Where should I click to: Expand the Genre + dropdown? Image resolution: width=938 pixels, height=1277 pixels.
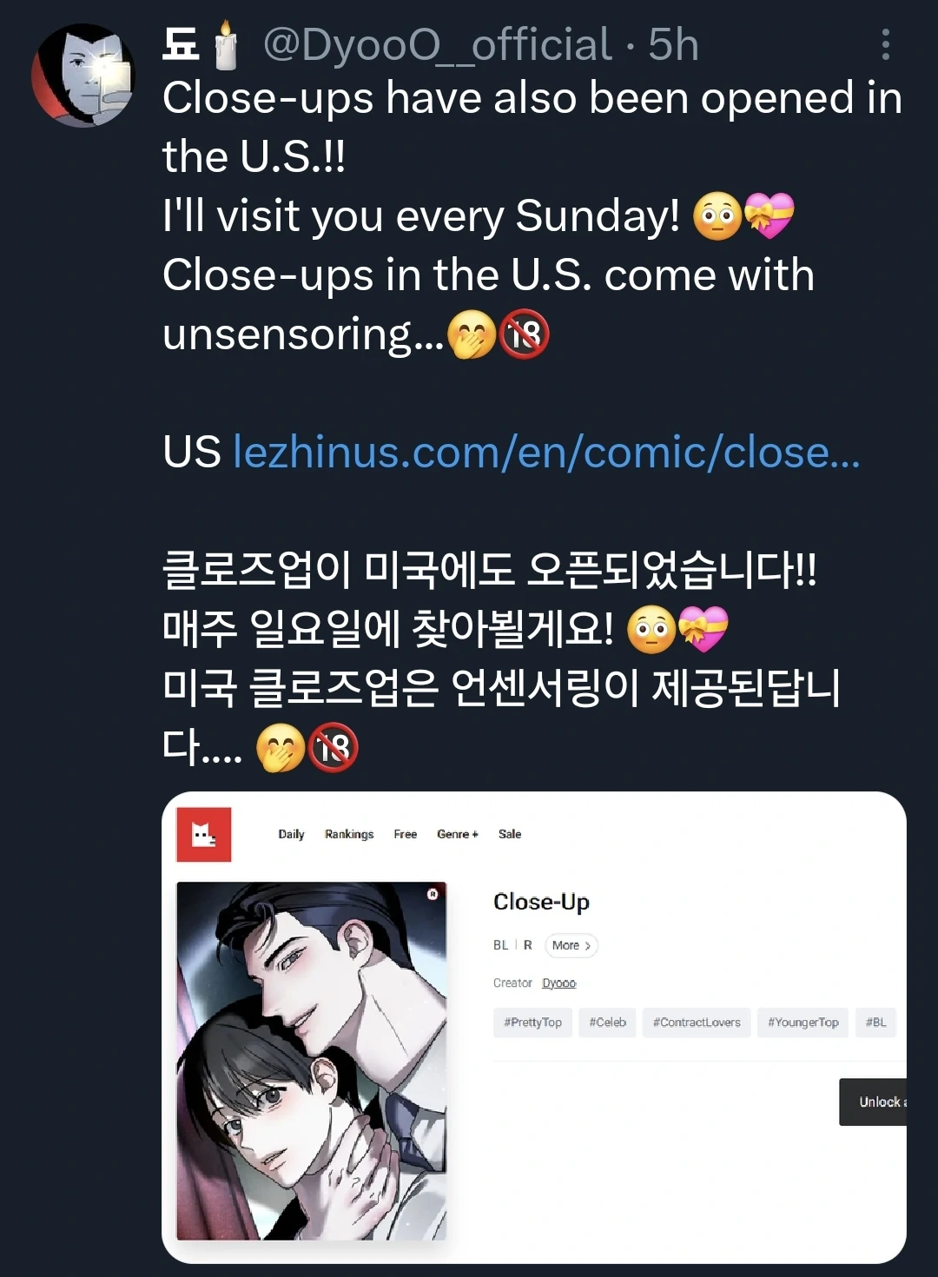(x=458, y=834)
